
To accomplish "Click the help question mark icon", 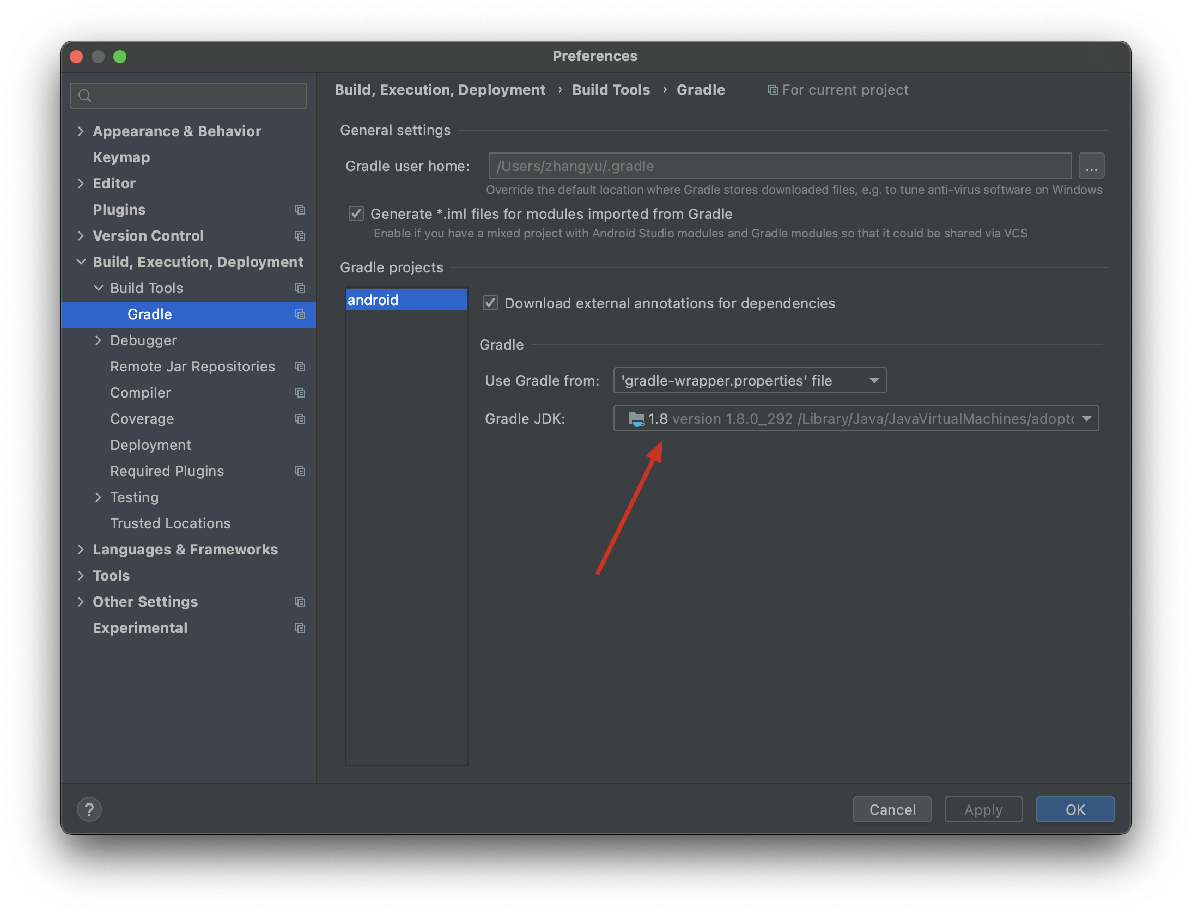I will pyautogui.click(x=89, y=809).
